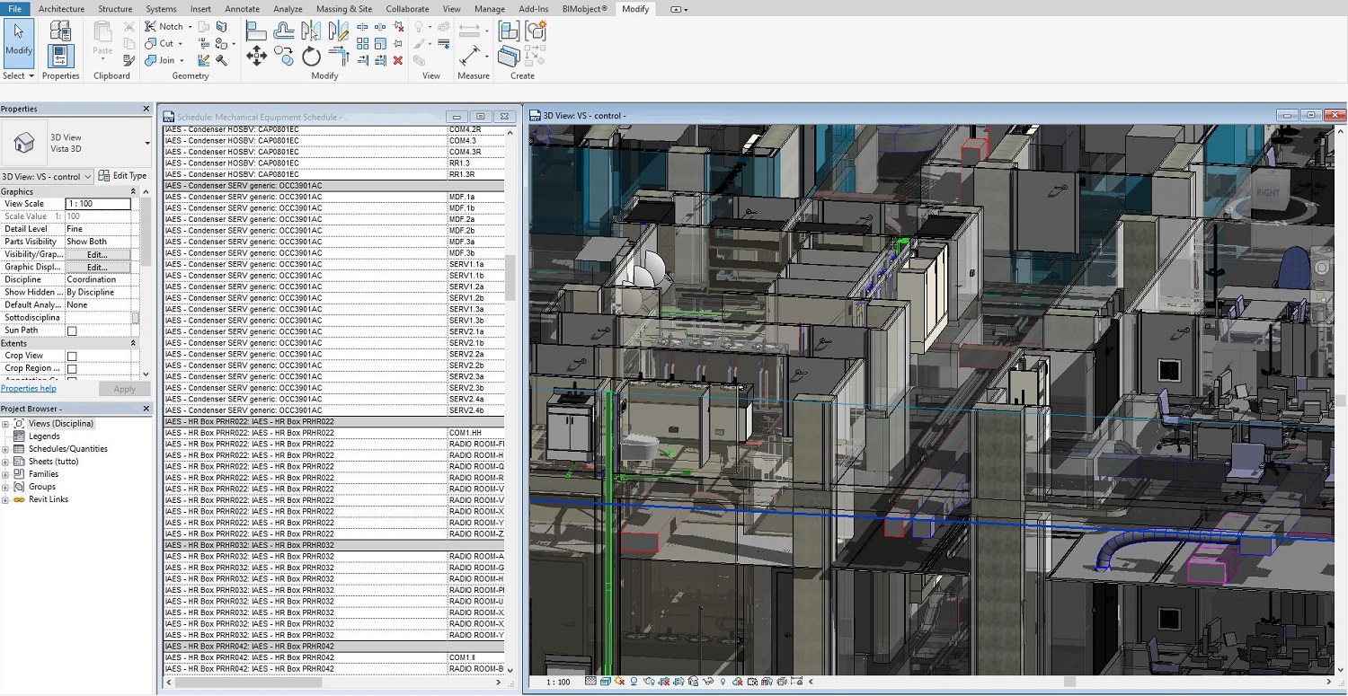1348x696 pixels.
Task: Open the Properties help link
Action: pos(29,389)
